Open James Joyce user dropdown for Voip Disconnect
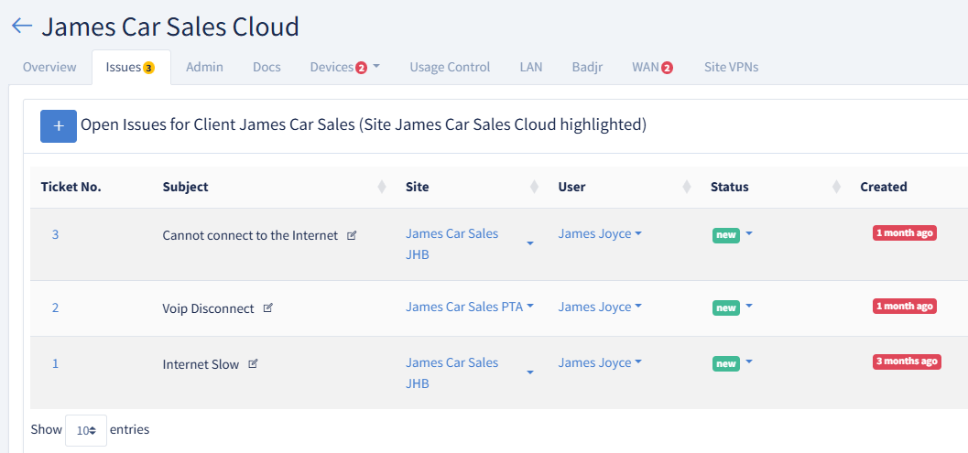The image size is (968, 453). pyautogui.click(x=600, y=307)
